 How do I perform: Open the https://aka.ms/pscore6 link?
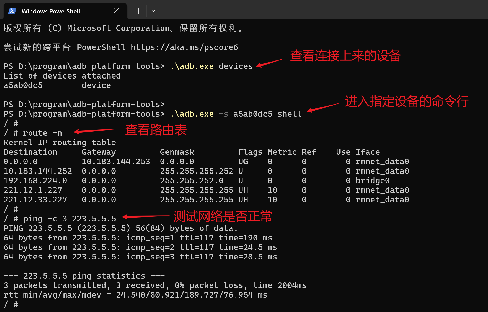pyautogui.click(x=184, y=47)
